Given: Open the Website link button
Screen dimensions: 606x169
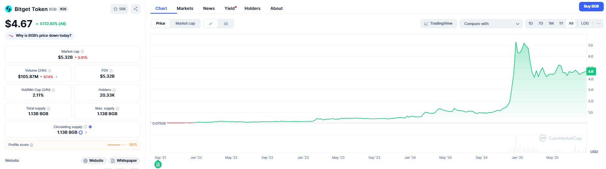Looking at the screenshot, I should click(x=94, y=161).
